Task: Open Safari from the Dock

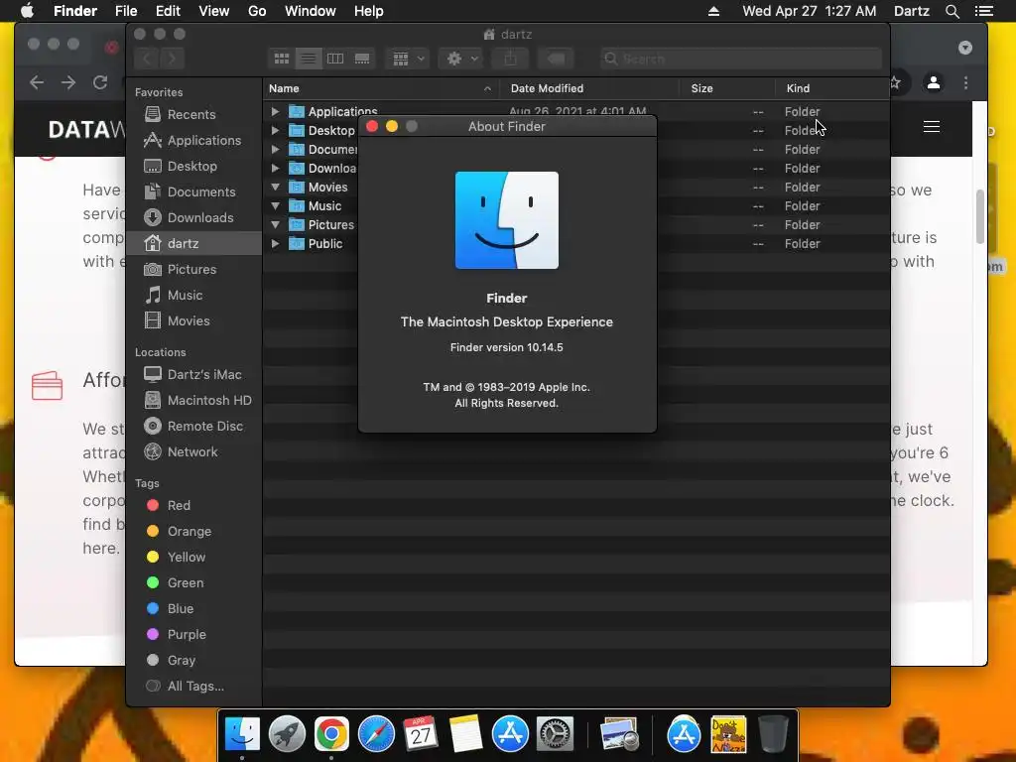Action: point(376,734)
